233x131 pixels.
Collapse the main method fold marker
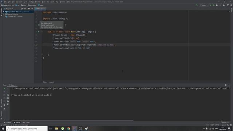pyautogui.click(x=42, y=32)
